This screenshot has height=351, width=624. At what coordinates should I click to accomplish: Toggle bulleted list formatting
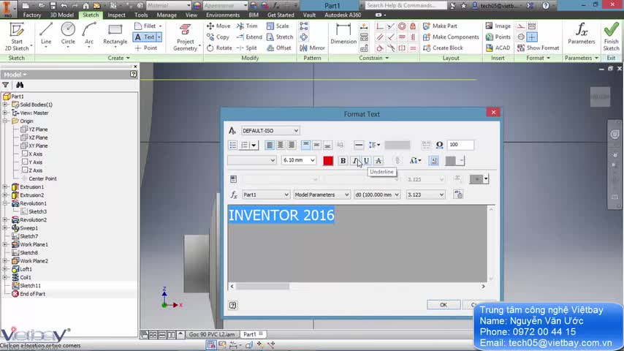click(233, 145)
